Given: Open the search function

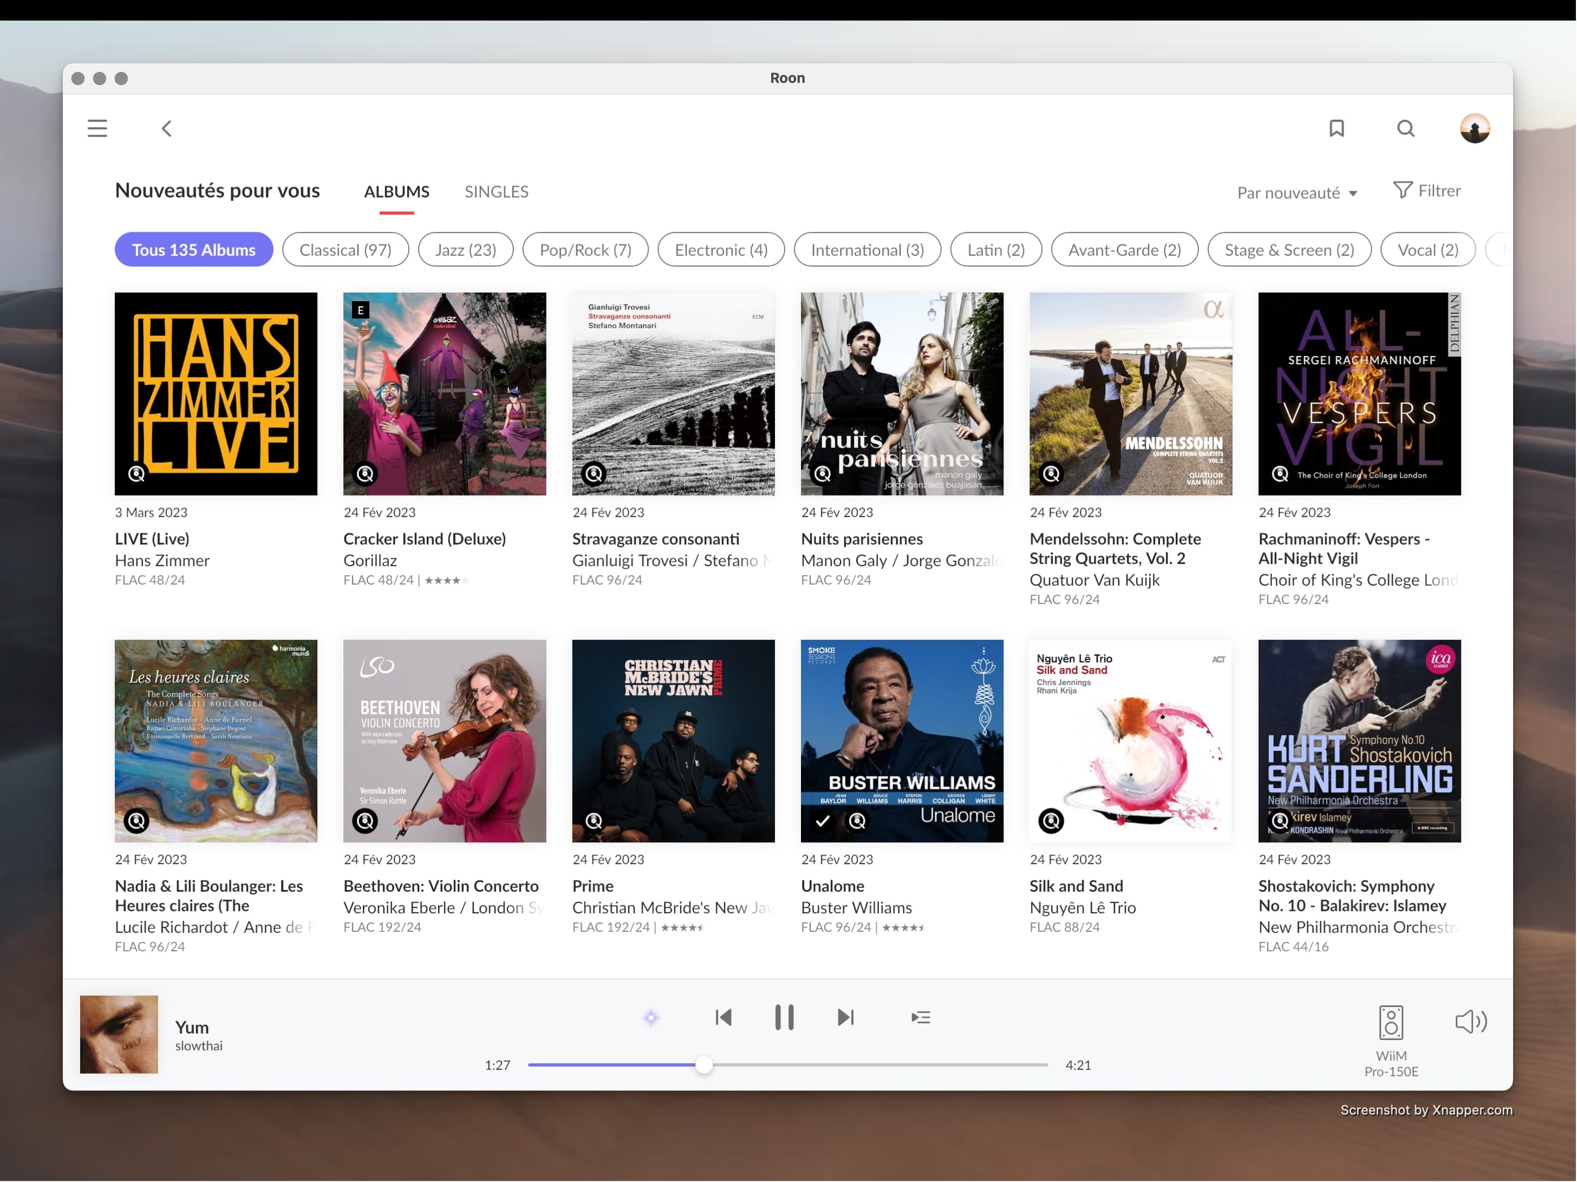Looking at the screenshot, I should pyautogui.click(x=1405, y=128).
